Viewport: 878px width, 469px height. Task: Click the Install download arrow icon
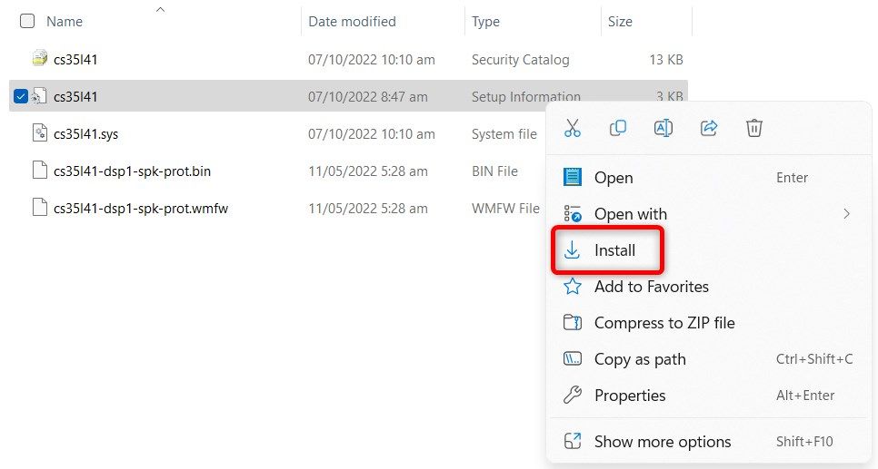[x=572, y=249]
